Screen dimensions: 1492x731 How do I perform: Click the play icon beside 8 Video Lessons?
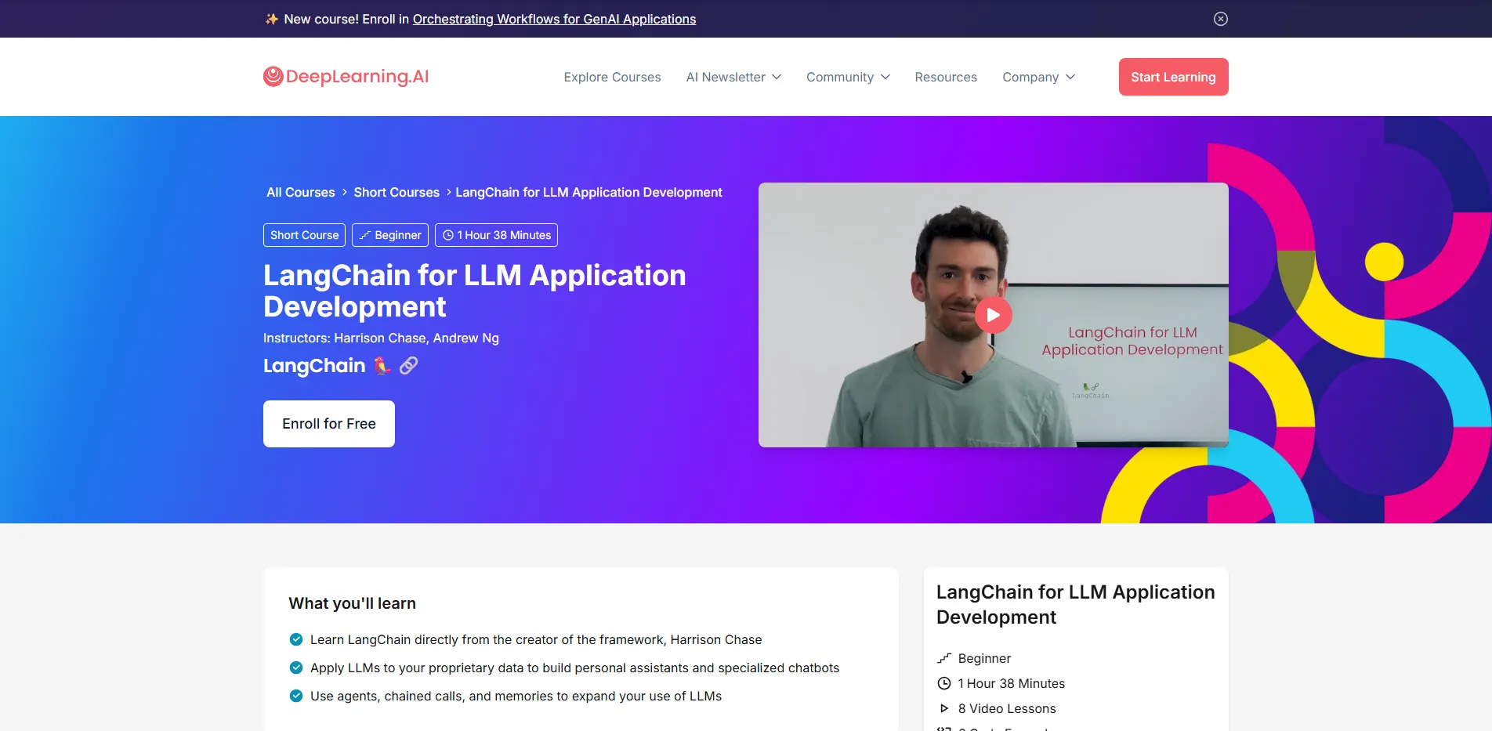pos(943,707)
